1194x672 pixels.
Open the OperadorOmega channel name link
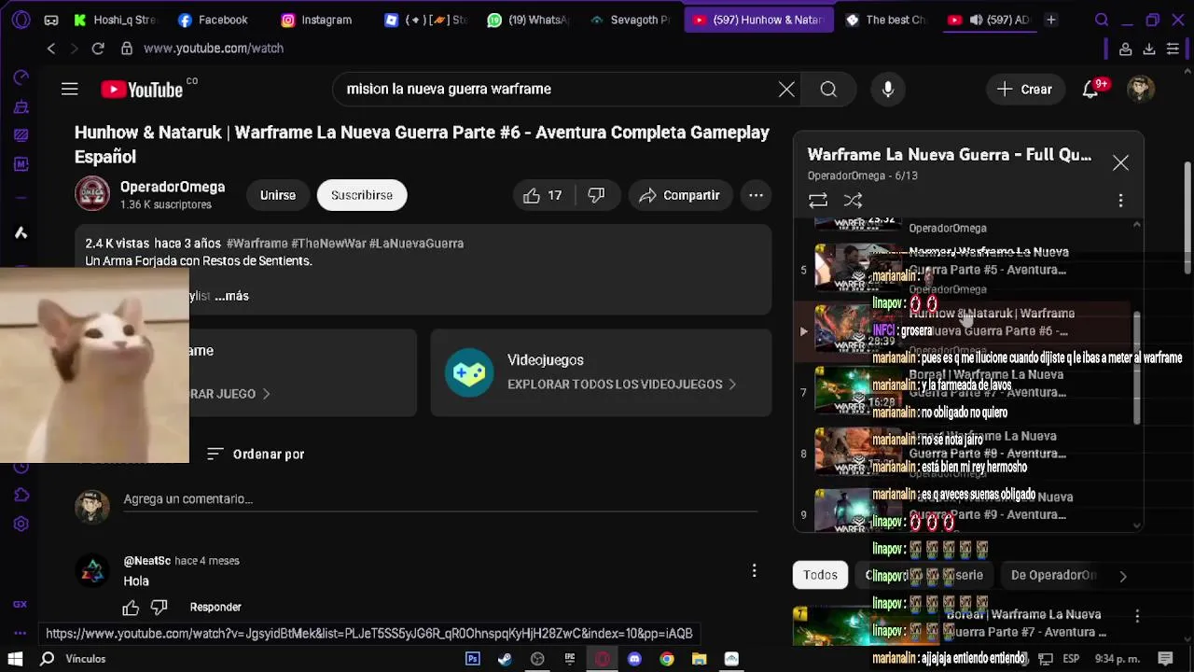click(173, 187)
